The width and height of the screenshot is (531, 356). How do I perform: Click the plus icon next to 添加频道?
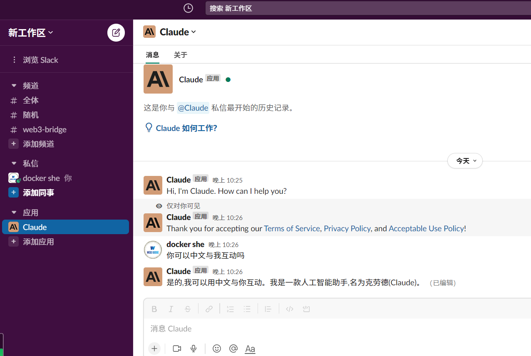click(14, 144)
